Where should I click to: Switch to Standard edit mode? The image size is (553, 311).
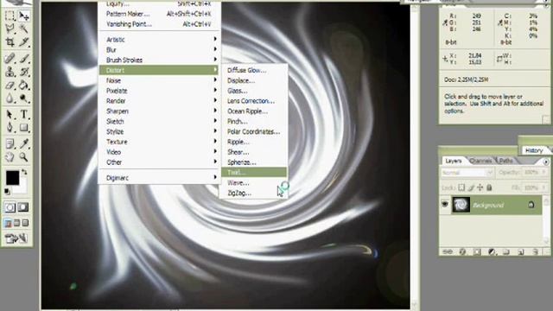[10, 207]
